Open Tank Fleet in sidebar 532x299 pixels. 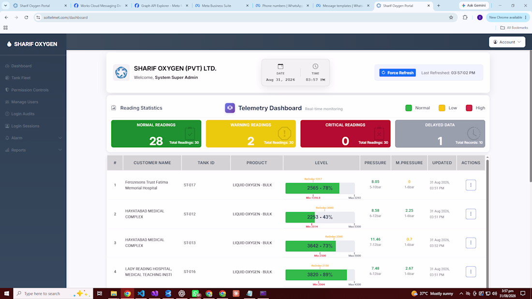[17, 78]
